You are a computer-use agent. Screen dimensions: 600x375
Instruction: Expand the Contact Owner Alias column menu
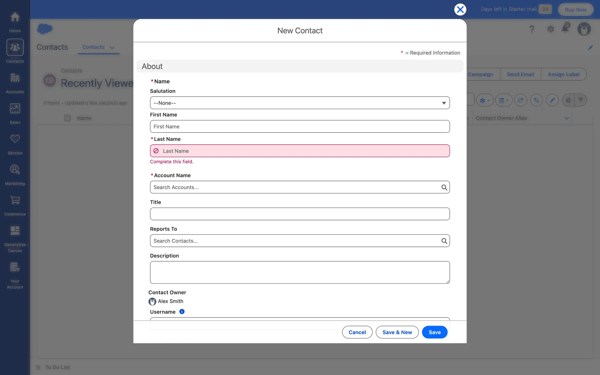[566, 118]
